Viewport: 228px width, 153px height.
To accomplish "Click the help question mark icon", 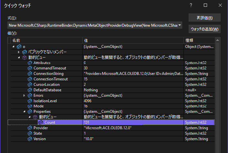I will click(191, 5).
